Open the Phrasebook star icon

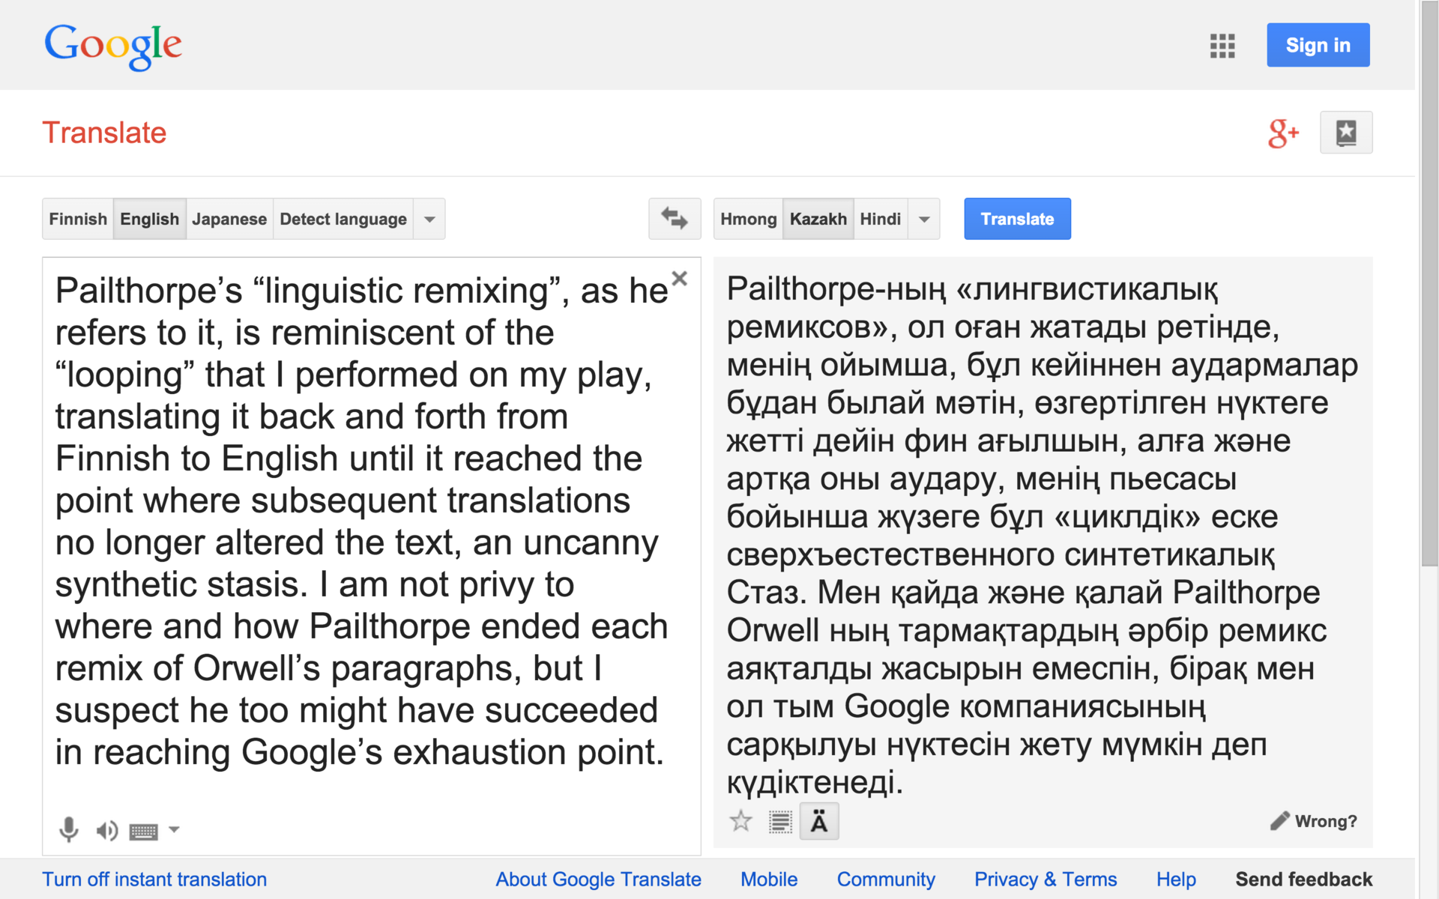point(1345,133)
